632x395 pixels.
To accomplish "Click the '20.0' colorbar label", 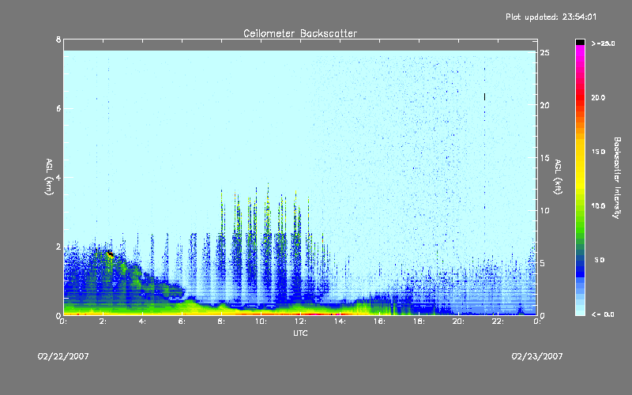I will point(598,97).
